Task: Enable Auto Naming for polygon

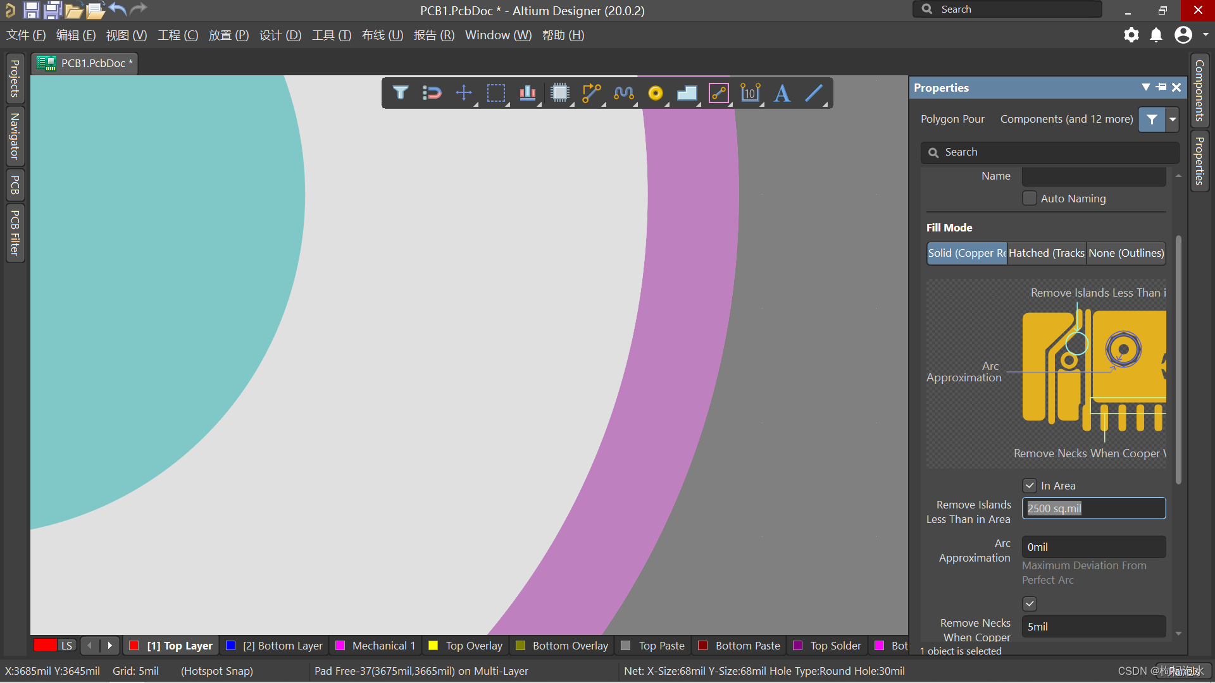Action: coord(1027,198)
